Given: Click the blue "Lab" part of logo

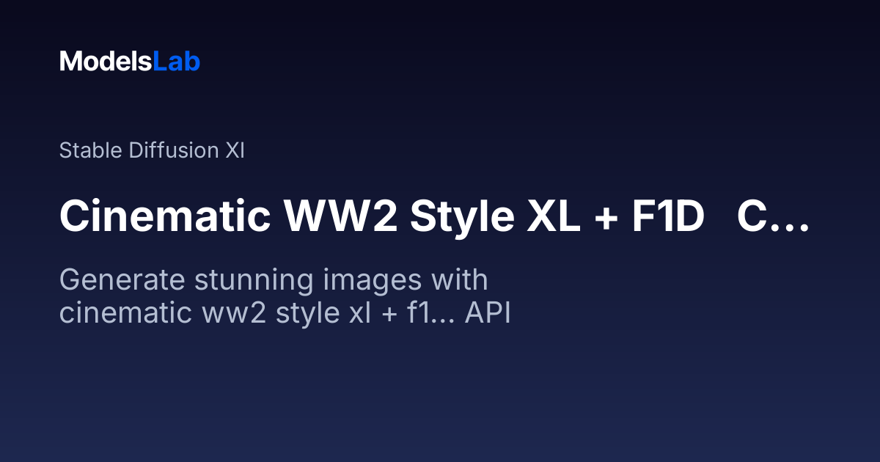Looking at the screenshot, I should coord(177,62).
